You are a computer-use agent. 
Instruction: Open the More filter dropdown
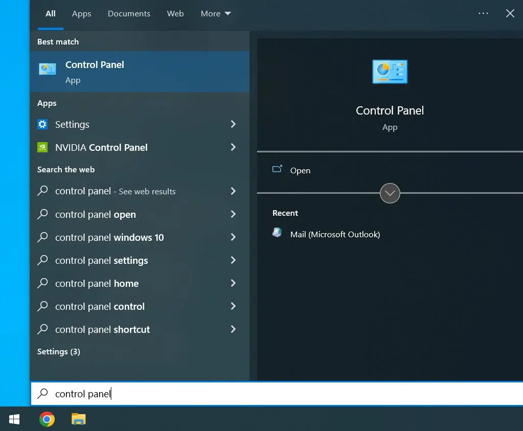pyautogui.click(x=216, y=13)
